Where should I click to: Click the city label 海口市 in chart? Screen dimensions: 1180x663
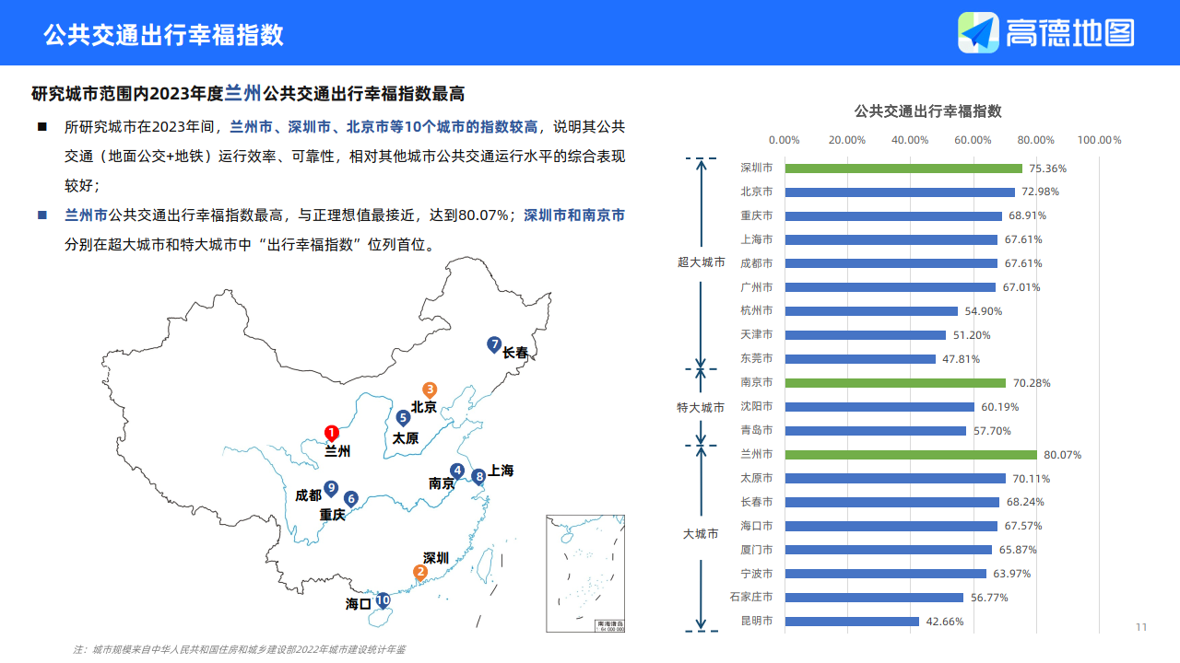pyautogui.click(x=756, y=526)
